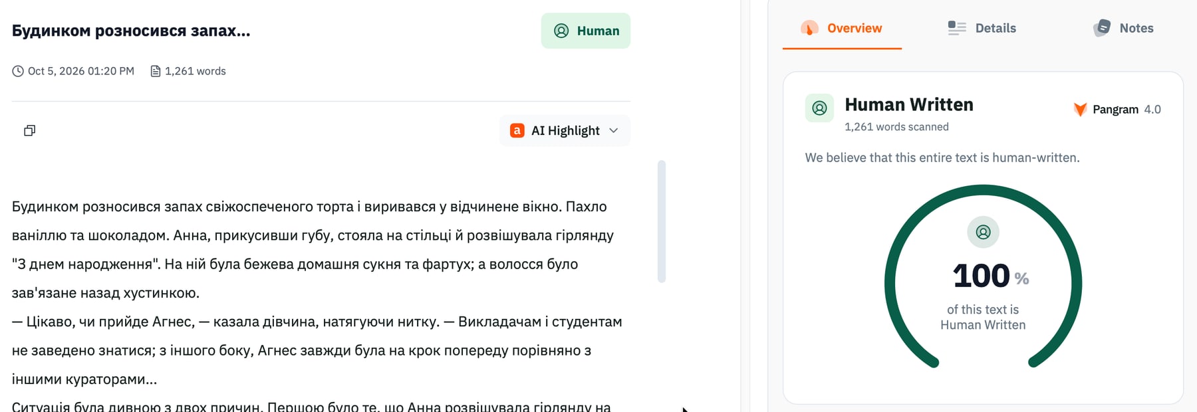The image size is (1197, 412).
Task: Click the orange AI Highlight icon
Action: pyautogui.click(x=517, y=131)
